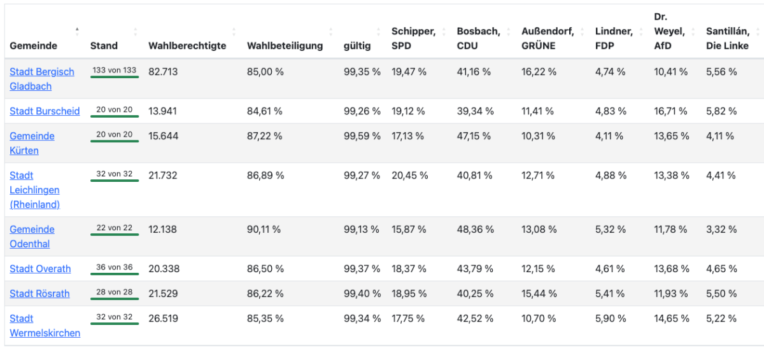Screen dimensions: 764x351
Task: Click the sort arrows beside the Wahlberechtigte header
Action: (x=234, y=31)
